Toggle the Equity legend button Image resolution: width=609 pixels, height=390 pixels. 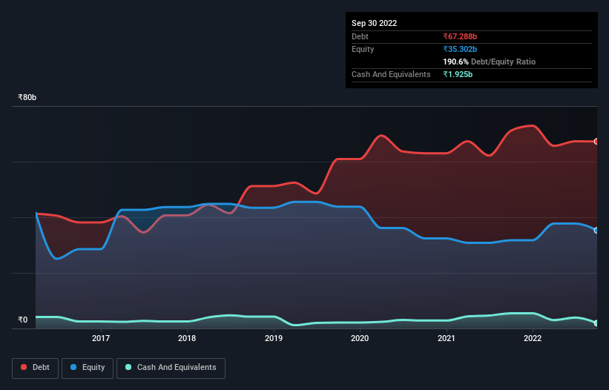[x=88, y=368]
